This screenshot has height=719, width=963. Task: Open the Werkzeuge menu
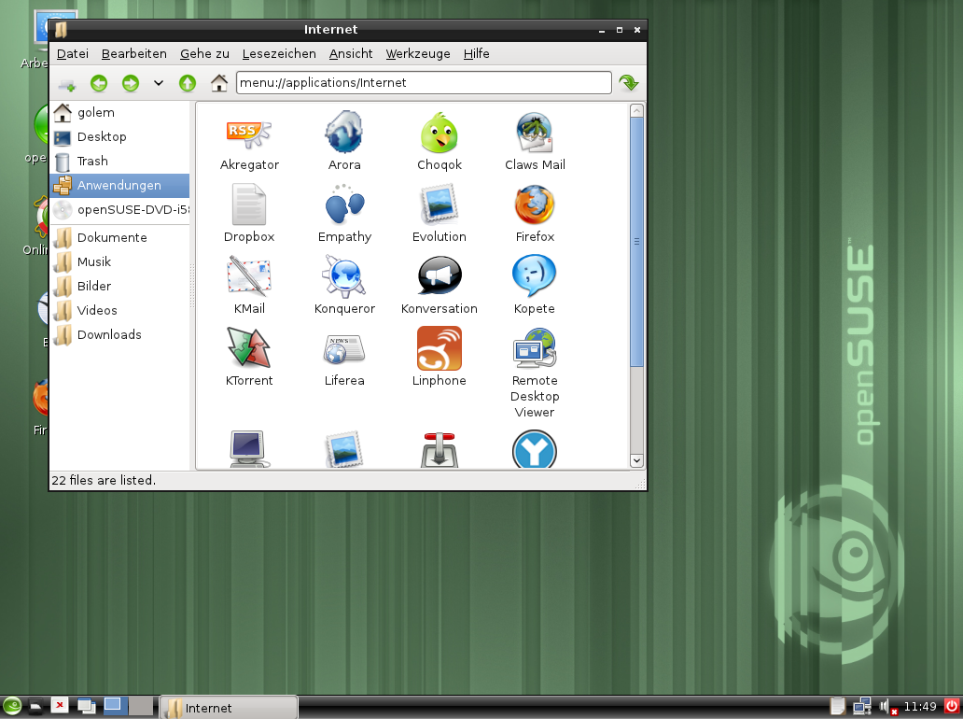(x=418, y=53)
